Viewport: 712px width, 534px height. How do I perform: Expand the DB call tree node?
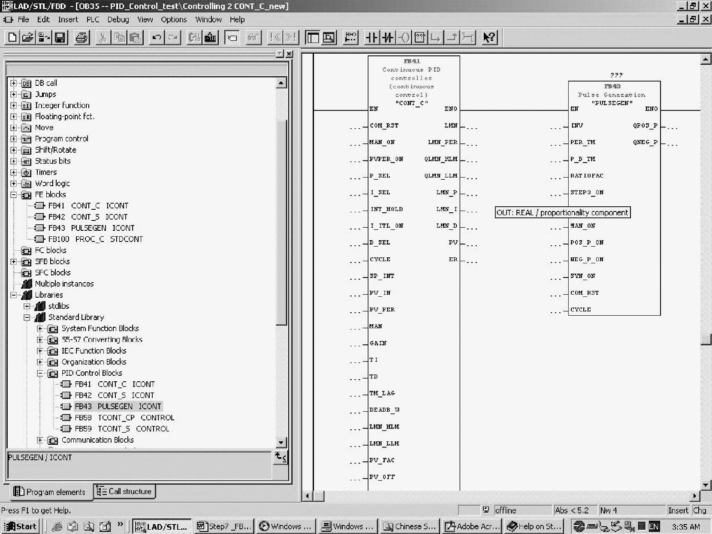click(x=14, y=83)
